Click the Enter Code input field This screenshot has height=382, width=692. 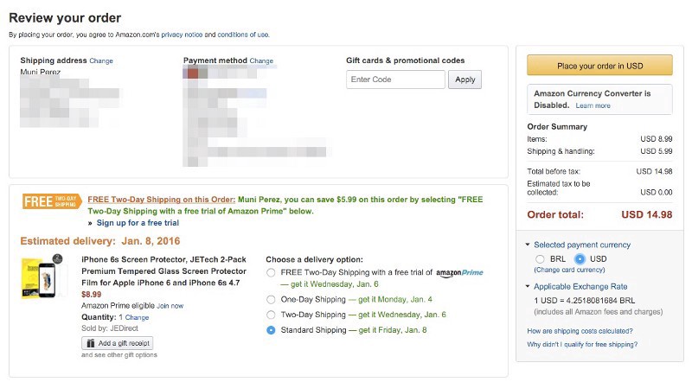click(x=395, y=80)
